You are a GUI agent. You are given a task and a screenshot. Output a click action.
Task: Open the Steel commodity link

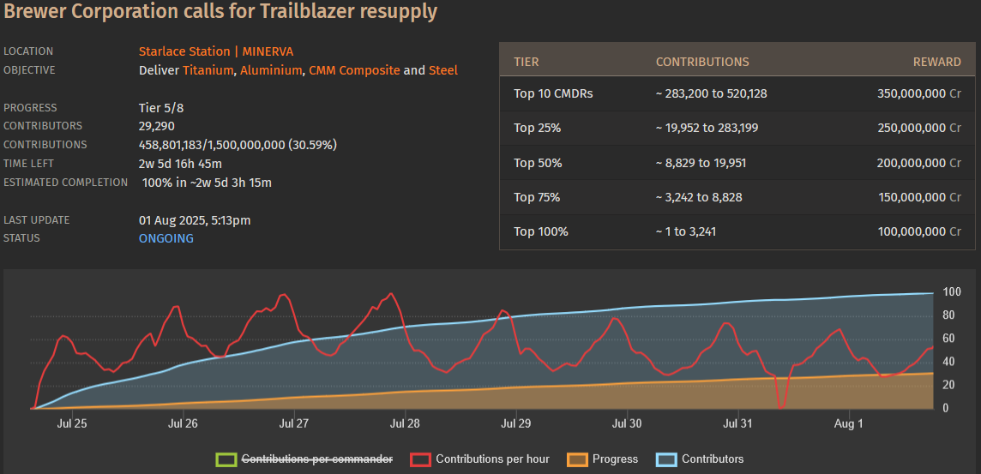[x=443, y=70]
